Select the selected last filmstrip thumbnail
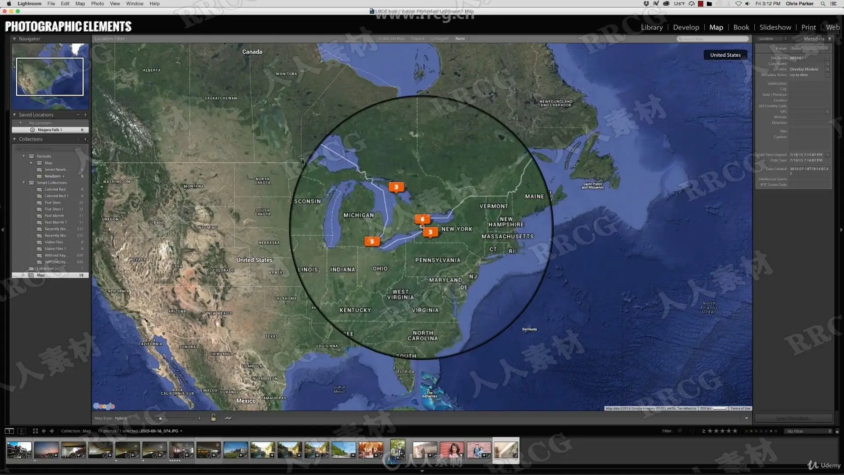 (x=506, y=450)
